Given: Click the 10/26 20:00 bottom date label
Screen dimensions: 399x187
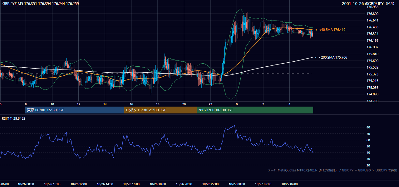Looking at the screenshot, I should click(x=184, y=184).
